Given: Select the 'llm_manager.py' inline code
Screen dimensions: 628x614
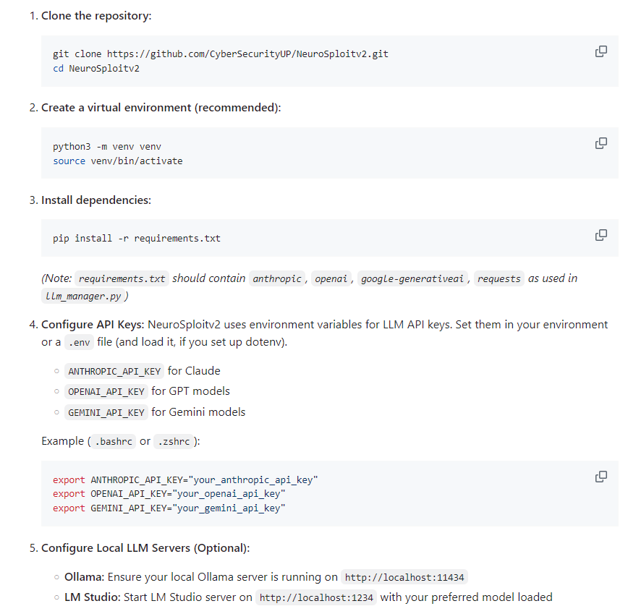Looking at the screenshot, I should point(83,296).
